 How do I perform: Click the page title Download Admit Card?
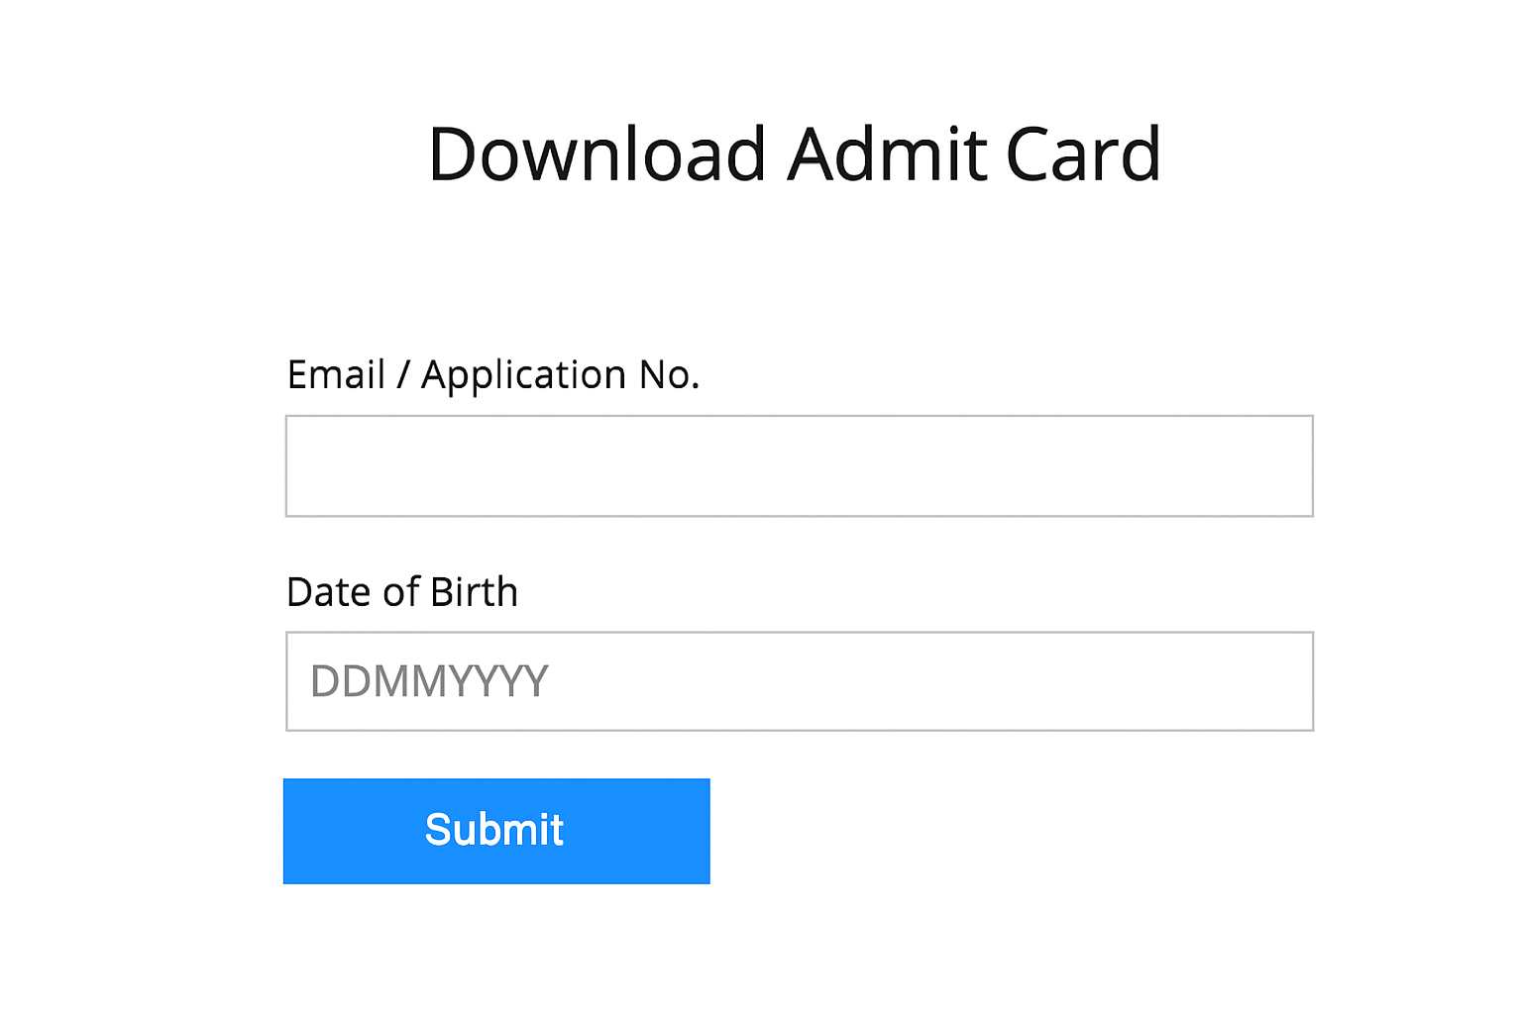(x=794, y=154)
